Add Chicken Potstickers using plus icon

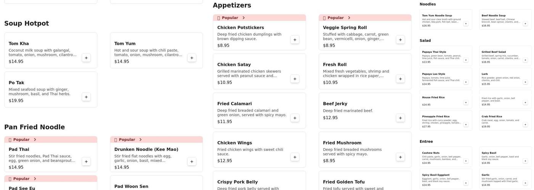(295, 40)
